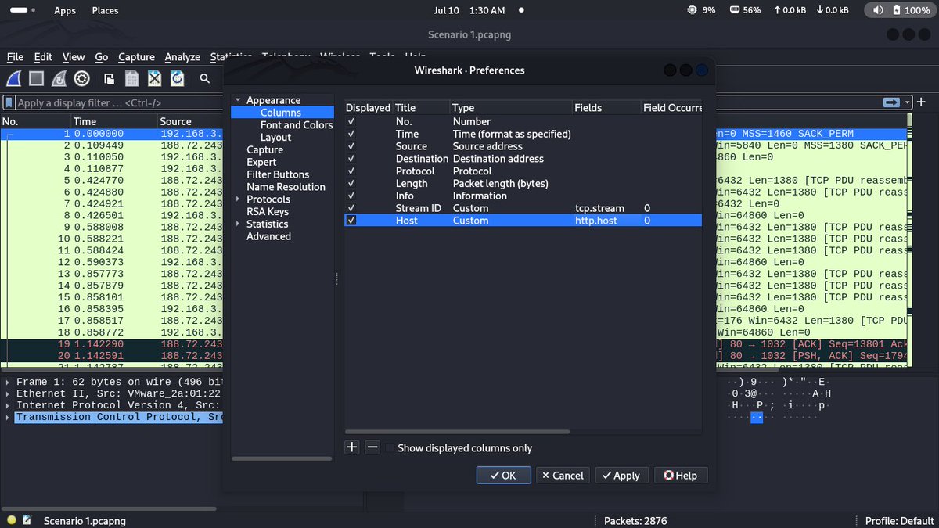This screenshot has height=528, width=939.
Task: Start capture with the blue shark fin icon
Action: click(x=13, y=78)
